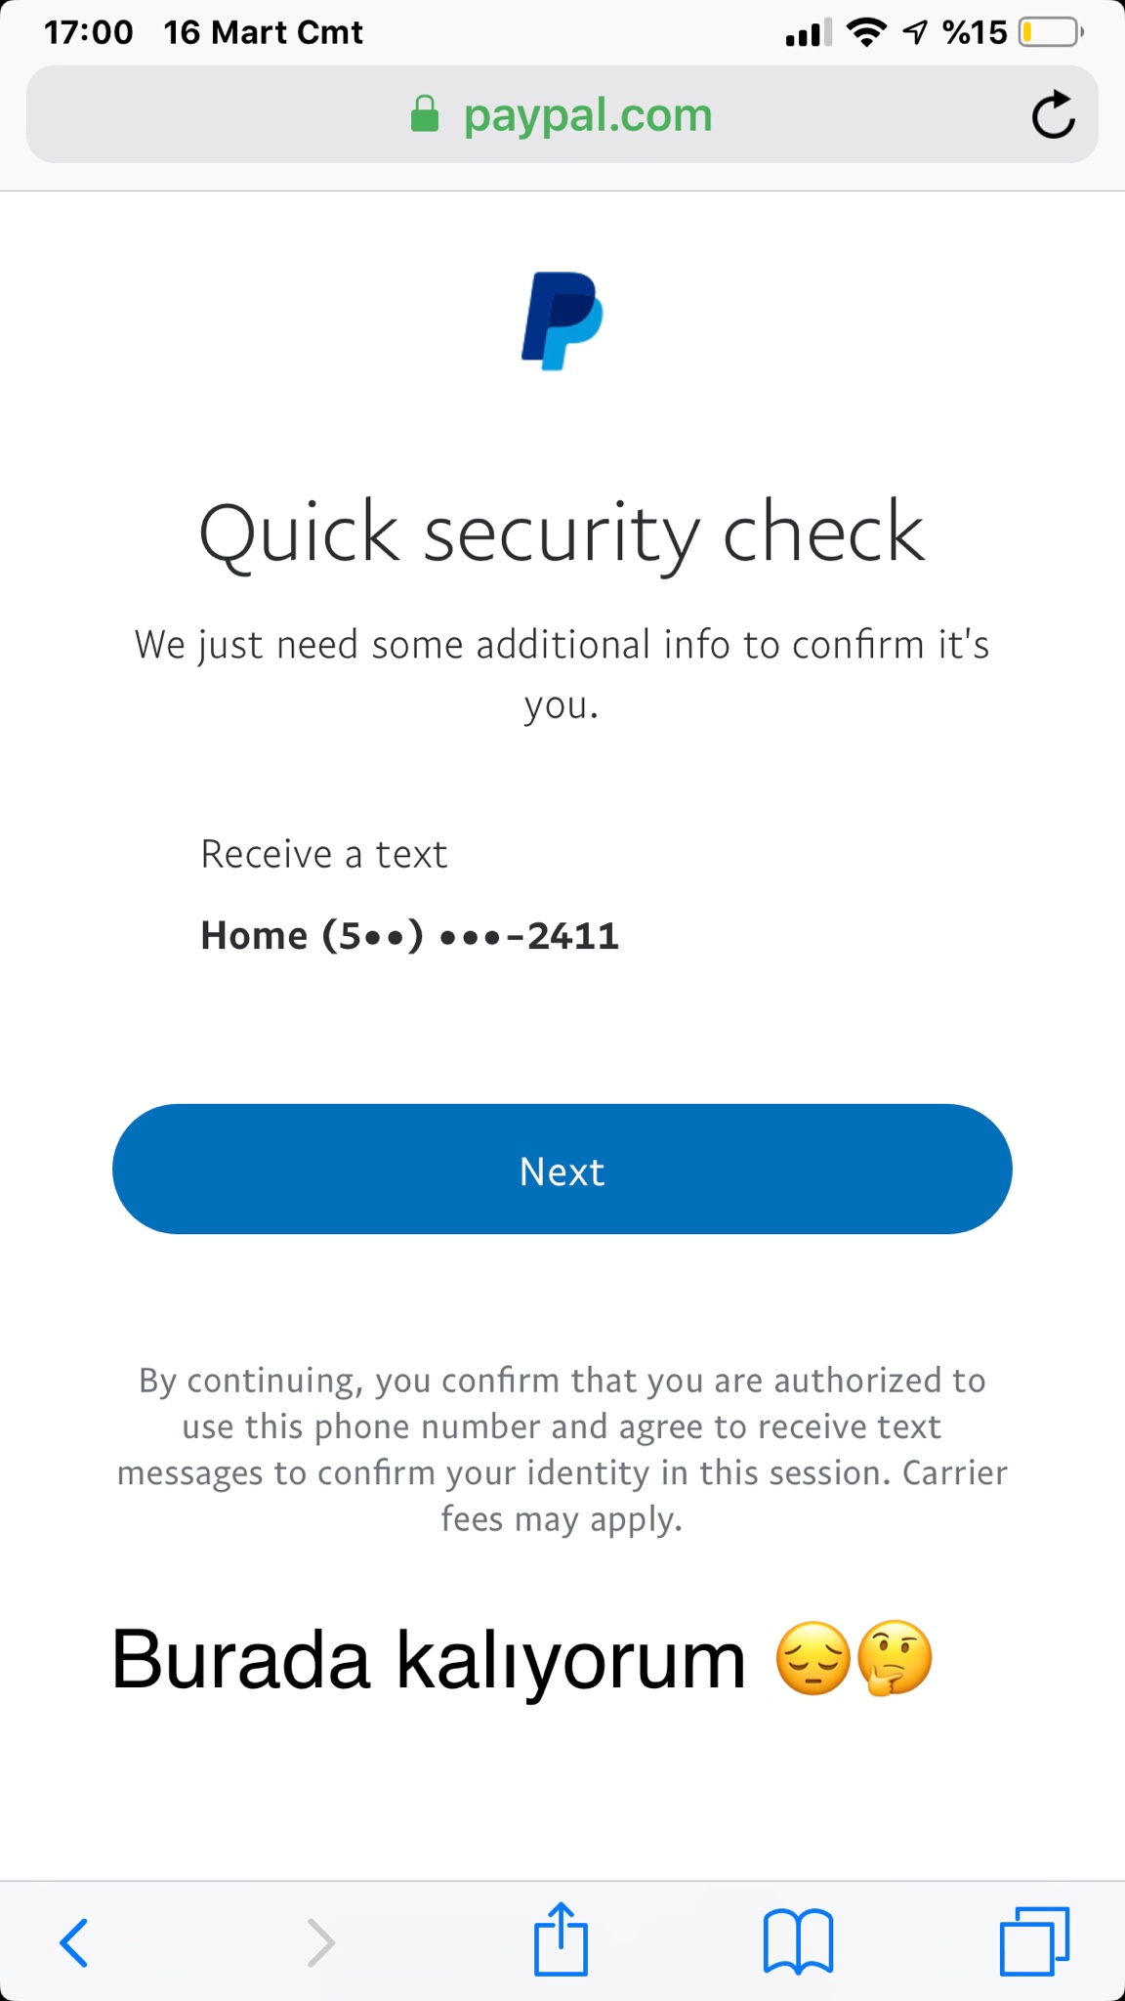Tap the Wi-Fi status icon

pyautogui.click(x=866, y=33)
